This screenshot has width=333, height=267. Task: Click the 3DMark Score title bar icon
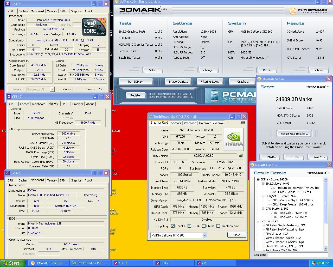(x=259, y=79)
